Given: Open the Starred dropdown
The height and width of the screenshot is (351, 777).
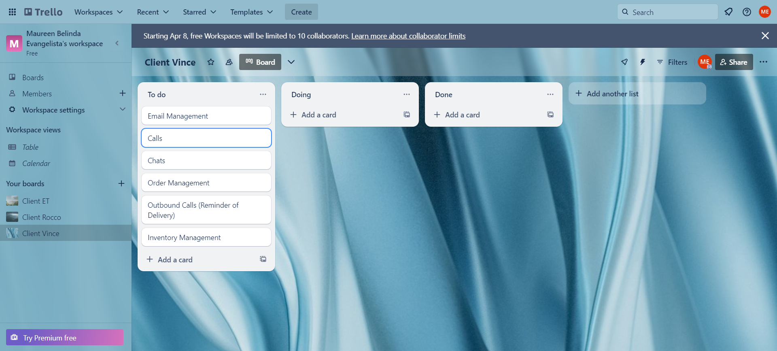Looking at the screenshot, I should 200,12.
